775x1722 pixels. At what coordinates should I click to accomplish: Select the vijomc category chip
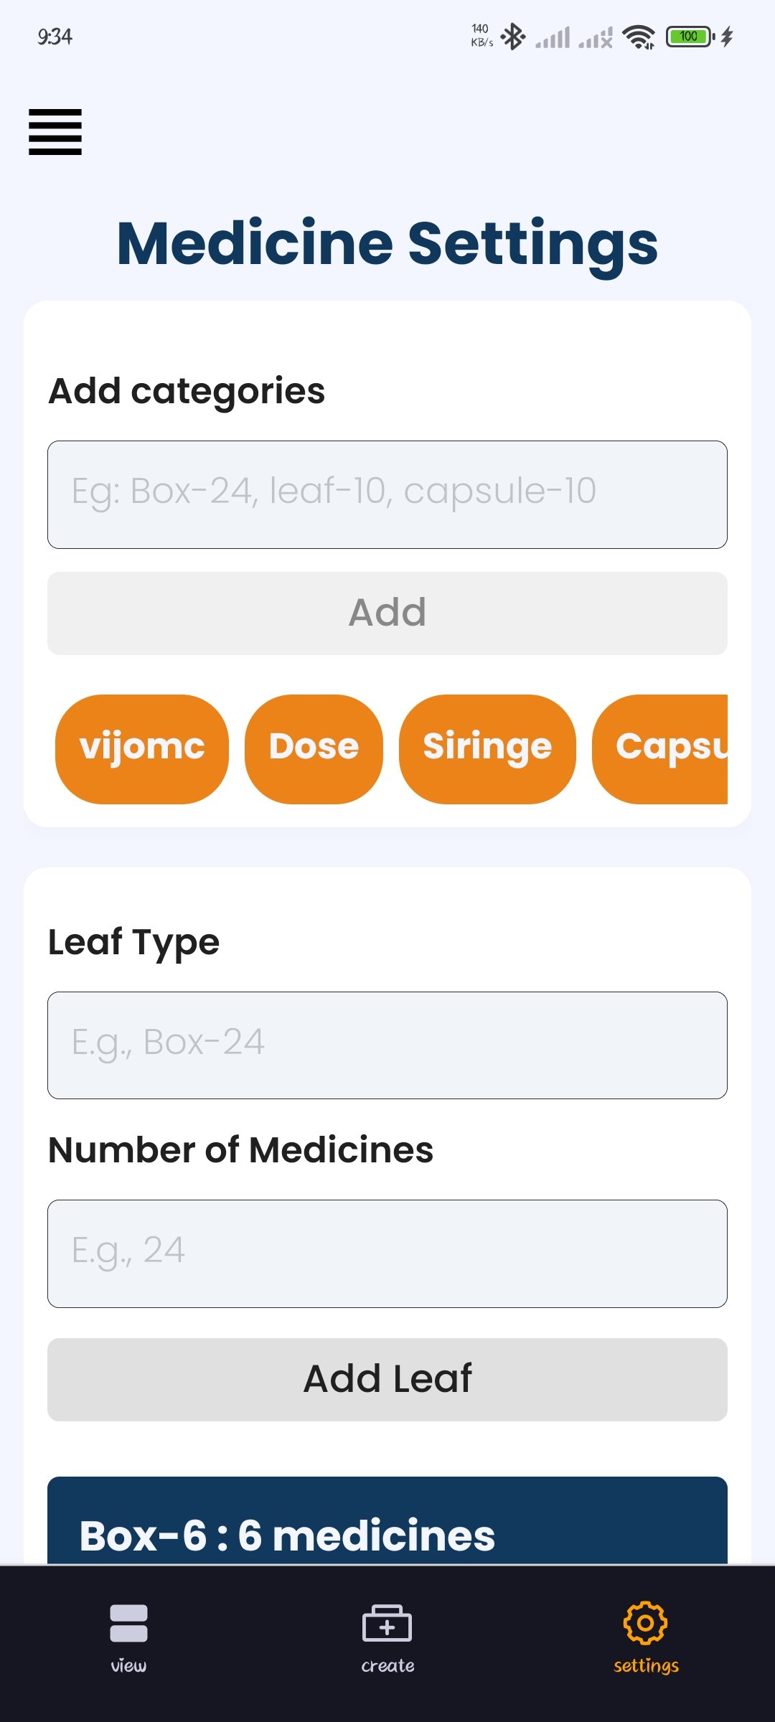(x=142, y=748)
